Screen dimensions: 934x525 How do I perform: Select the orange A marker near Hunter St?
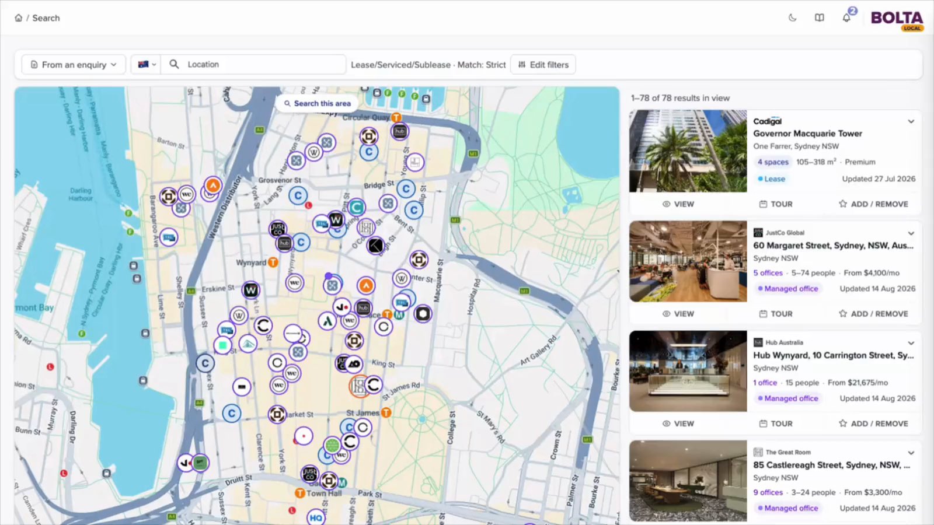pyautogui.click(x=366, y=285)
